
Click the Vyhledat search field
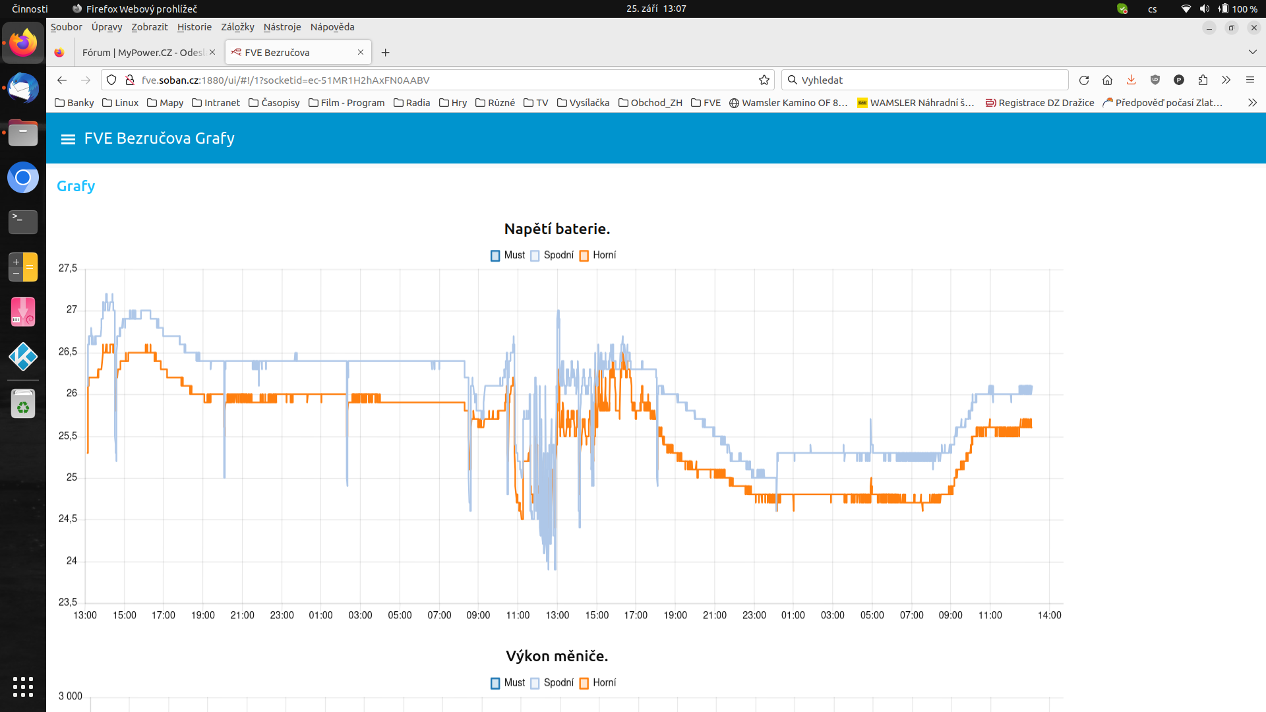[923, 80]
